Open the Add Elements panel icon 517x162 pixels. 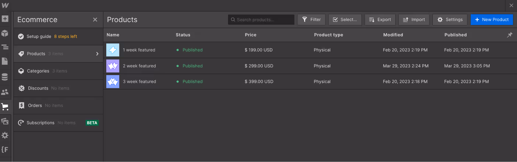tap(5, 18)
